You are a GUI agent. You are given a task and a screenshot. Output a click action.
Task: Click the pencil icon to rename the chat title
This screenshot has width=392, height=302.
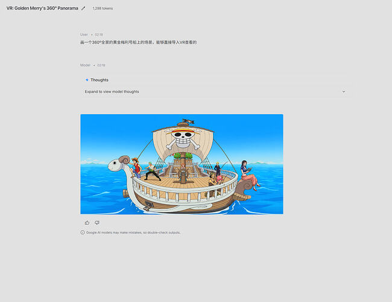pos(83,8)
